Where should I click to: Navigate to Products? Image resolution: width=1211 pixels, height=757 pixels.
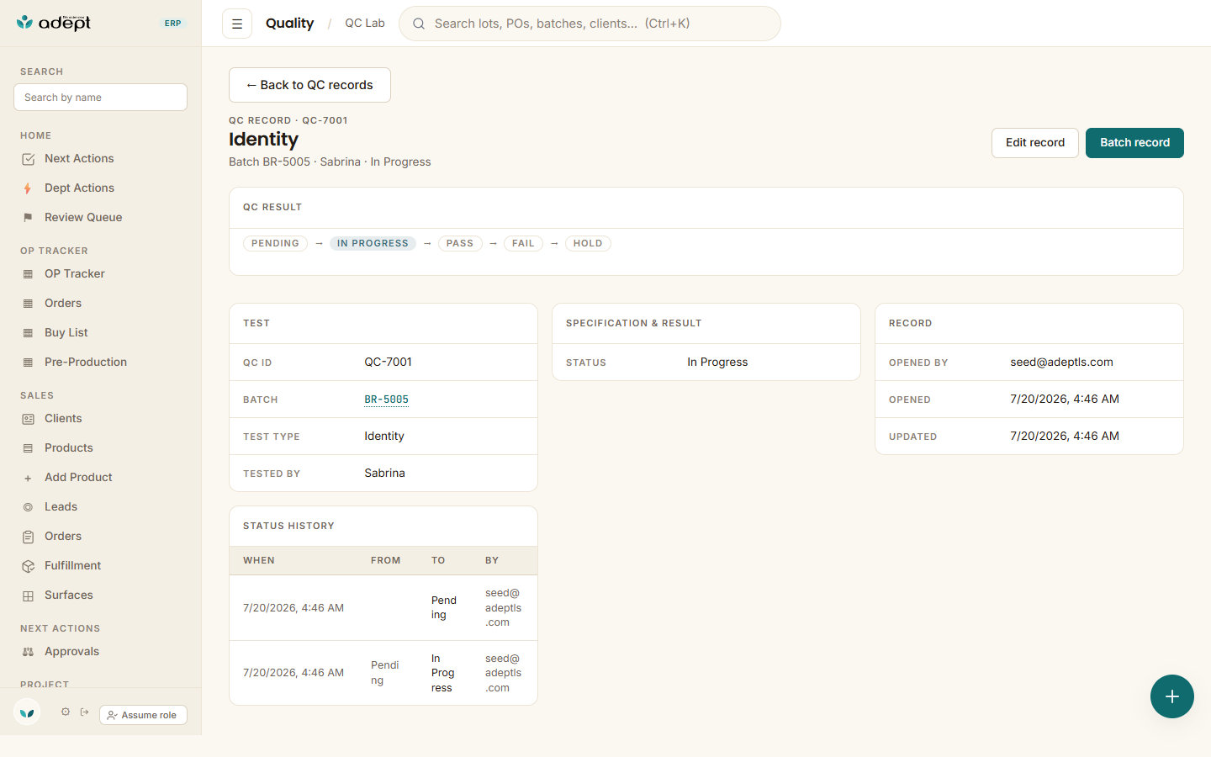(x=69, y=447)
